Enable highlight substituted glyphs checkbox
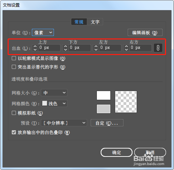Viewport: 174px width, 170px height. [x=14, y=67]
